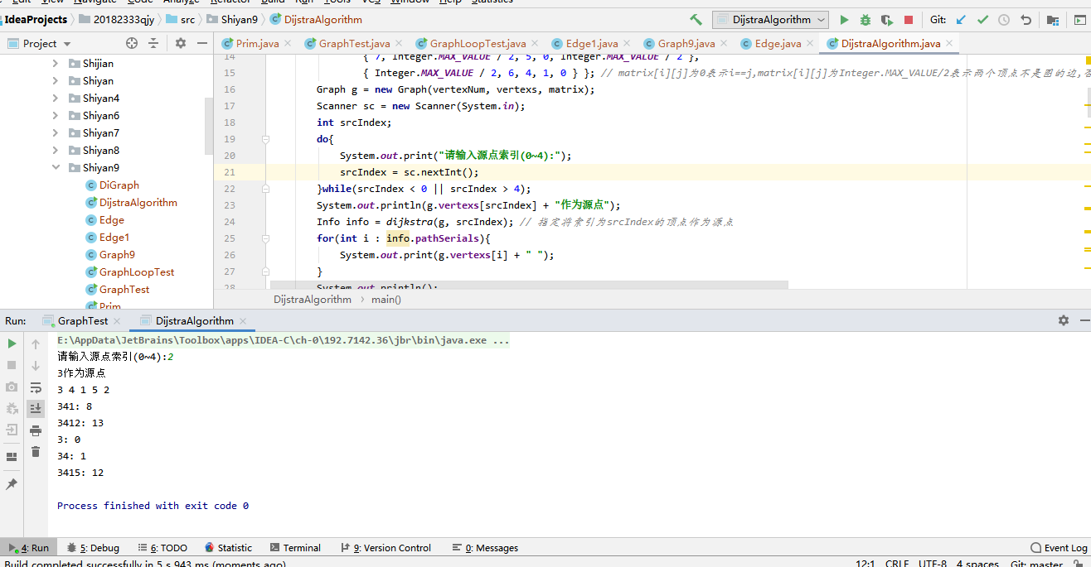1091x567 pixels.
Task: Expand the Shiyan8 folder
Action: (x=56, y=151)
